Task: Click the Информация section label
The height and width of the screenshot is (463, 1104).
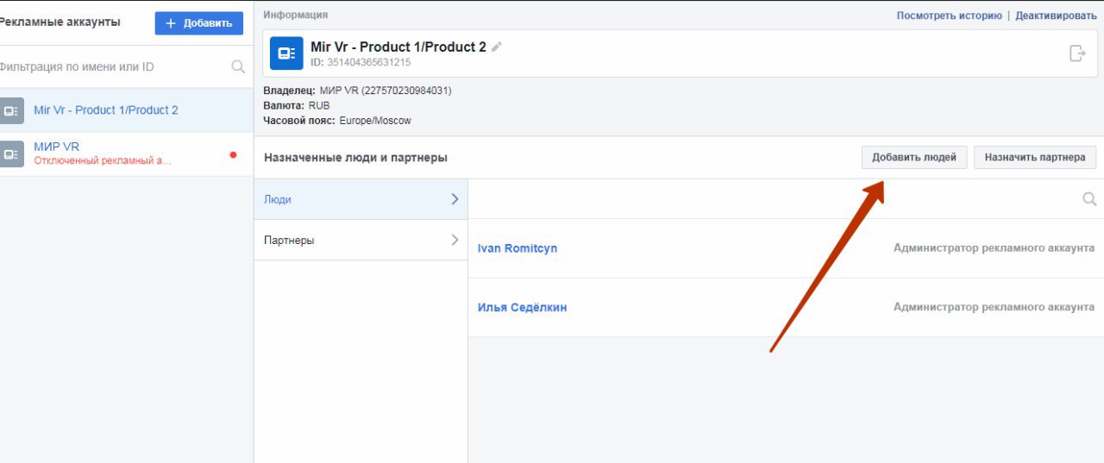Action: tap(295, 16)
